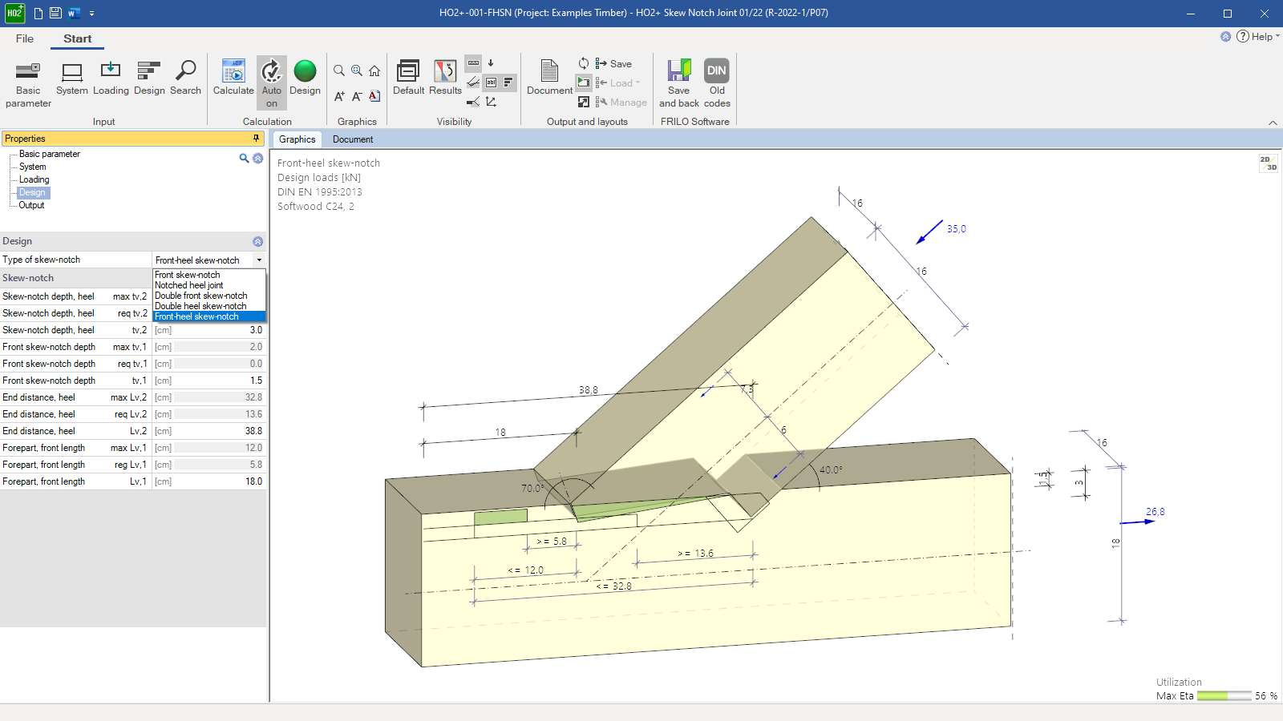The height and width of the screenshot is (721, 1283).
Task: Edit End distance heel Lv,2 value 38.8
Action: [219, 431]
